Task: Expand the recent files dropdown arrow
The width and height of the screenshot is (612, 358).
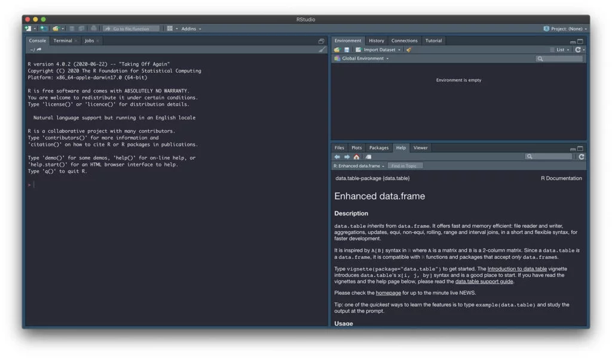Action: (x=63, y=29)
